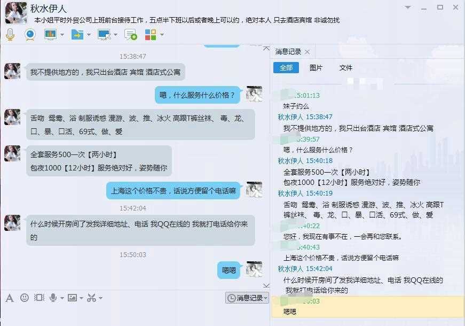The image size is (465, 326).
Task: Open the emoji smiley picker
Action: (25, 298)
